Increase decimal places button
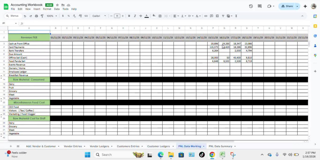The height and width of the screenshot is (160, 320). (80, 16)
